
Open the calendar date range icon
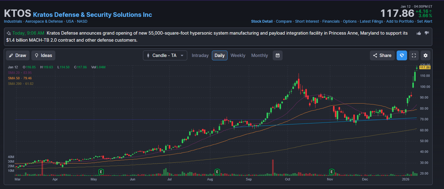(x=278, y=55)
